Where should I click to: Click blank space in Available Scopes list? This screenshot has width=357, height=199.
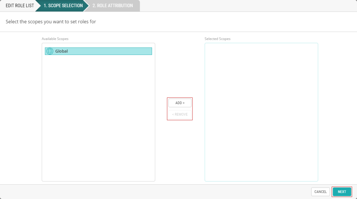click(x=98, y=119)
